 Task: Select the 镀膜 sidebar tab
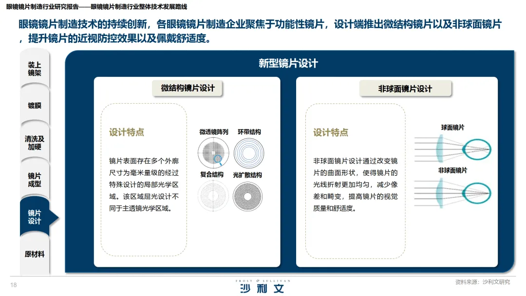coord(35,106)
